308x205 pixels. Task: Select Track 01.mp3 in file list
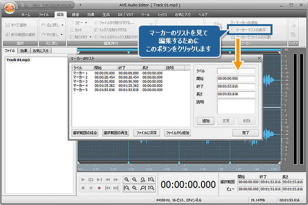click(x=18, y=60)
